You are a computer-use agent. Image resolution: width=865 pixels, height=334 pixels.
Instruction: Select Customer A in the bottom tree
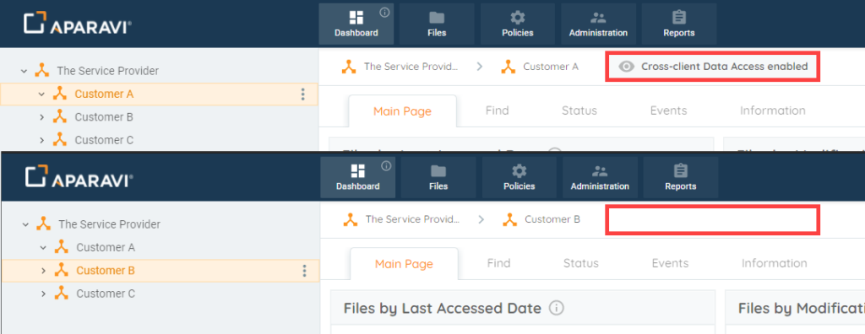[x=106, y=248]
